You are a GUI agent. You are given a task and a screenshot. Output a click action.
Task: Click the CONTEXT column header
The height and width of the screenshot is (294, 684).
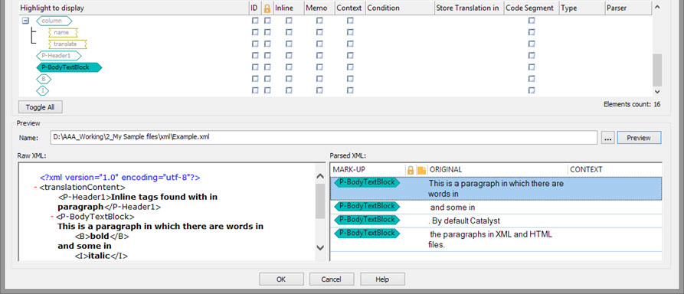(614, 170)
